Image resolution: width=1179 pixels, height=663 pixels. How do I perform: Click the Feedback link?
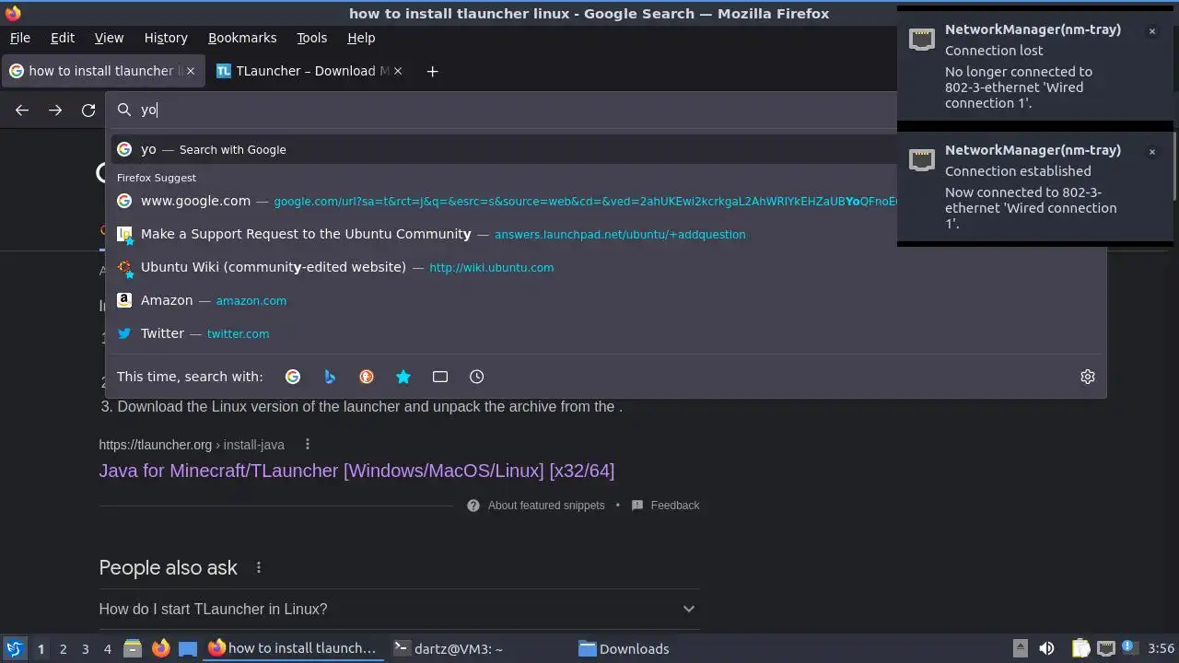675,506
